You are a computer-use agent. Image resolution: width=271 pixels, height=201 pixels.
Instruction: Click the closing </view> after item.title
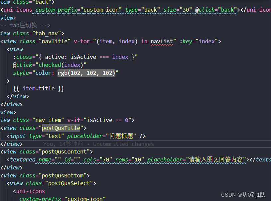18,96
